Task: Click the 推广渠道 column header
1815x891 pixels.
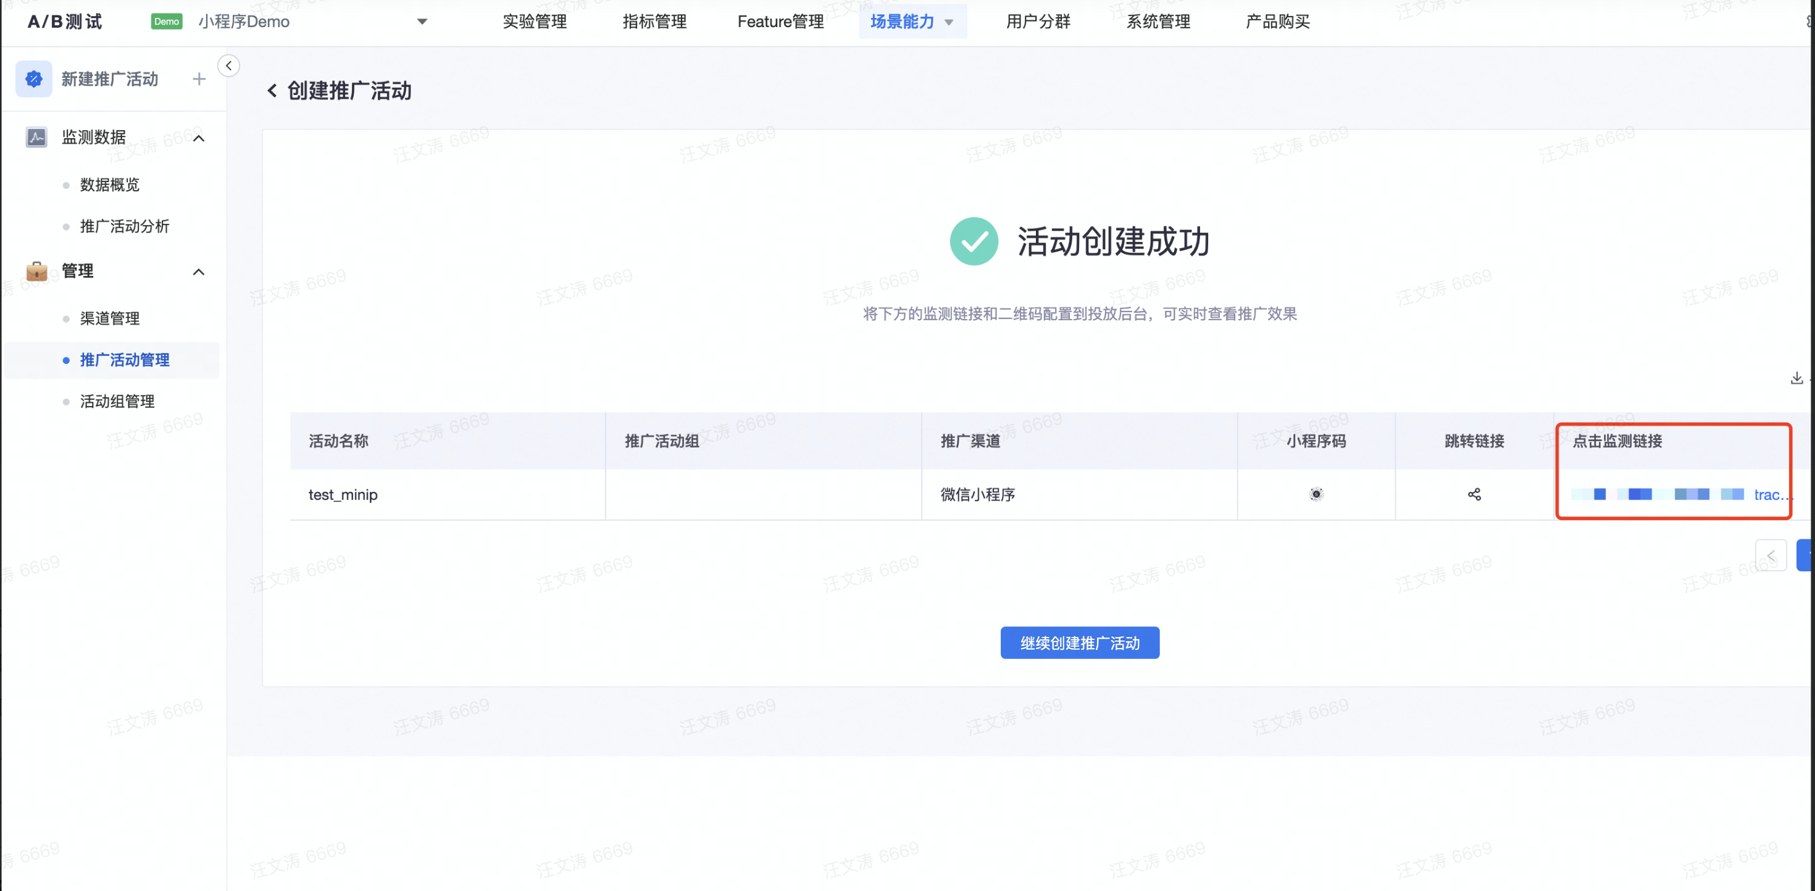Action: coord(970,441)
